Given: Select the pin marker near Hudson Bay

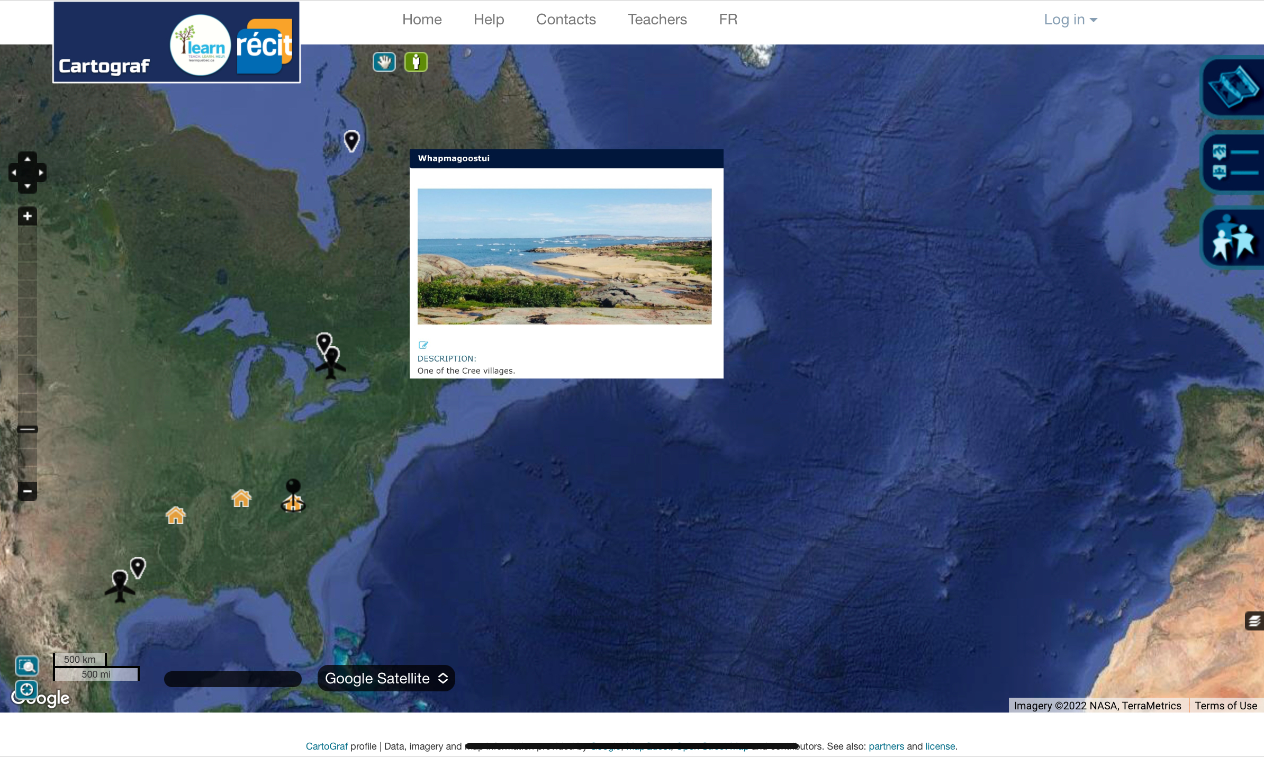Looking at the screenshot, I should pos(351,141).
